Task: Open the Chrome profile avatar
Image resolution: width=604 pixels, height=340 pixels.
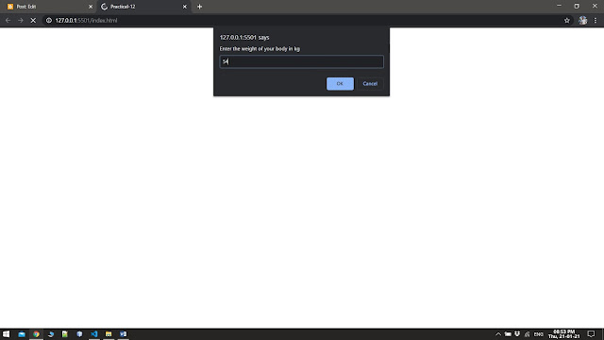Action: coord(583,21)
